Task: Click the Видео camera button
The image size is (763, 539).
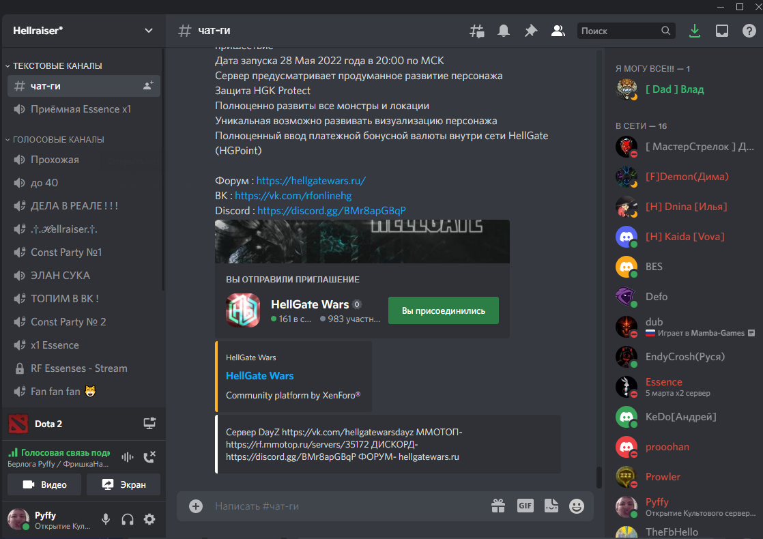Action: click(44, 484)
